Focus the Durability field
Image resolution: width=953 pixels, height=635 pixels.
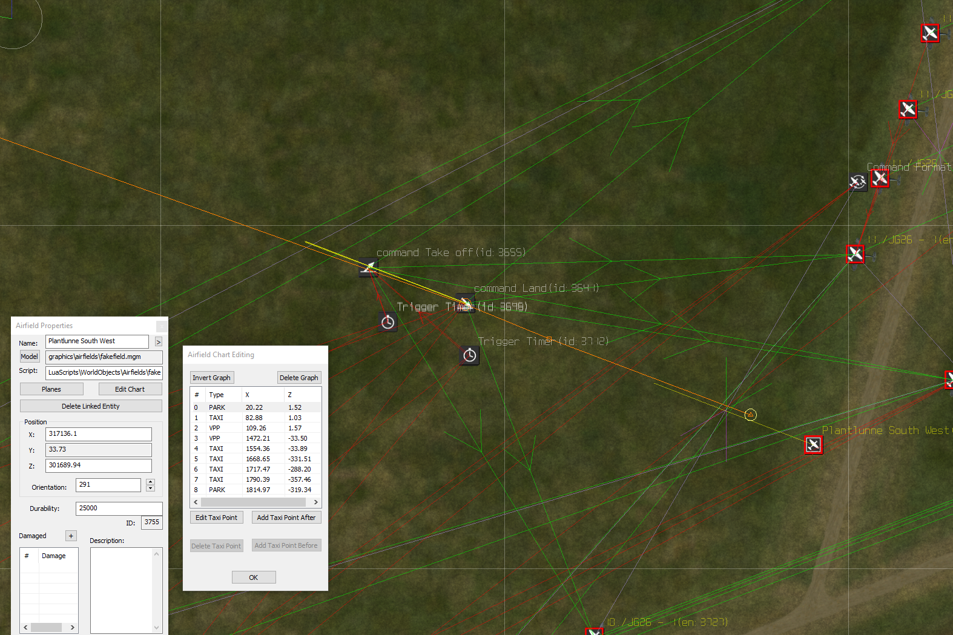(119, 508)
